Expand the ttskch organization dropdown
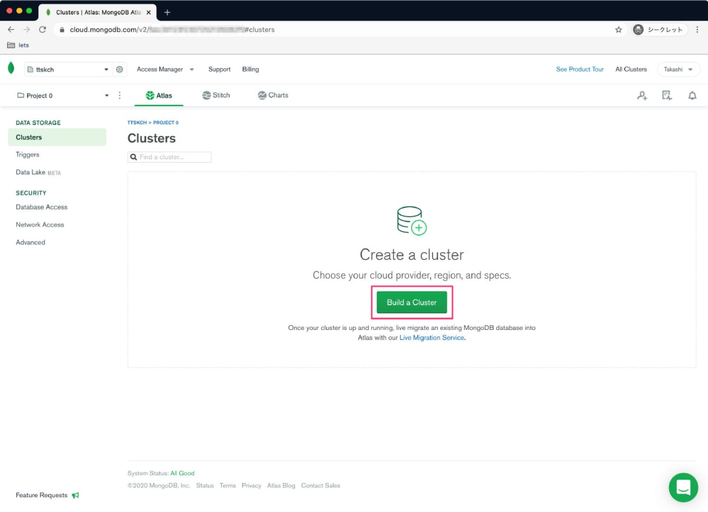 pos(68,70)
